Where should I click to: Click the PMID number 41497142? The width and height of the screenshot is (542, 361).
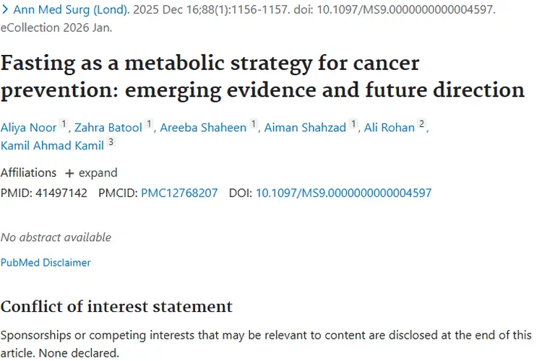(61, 193)
